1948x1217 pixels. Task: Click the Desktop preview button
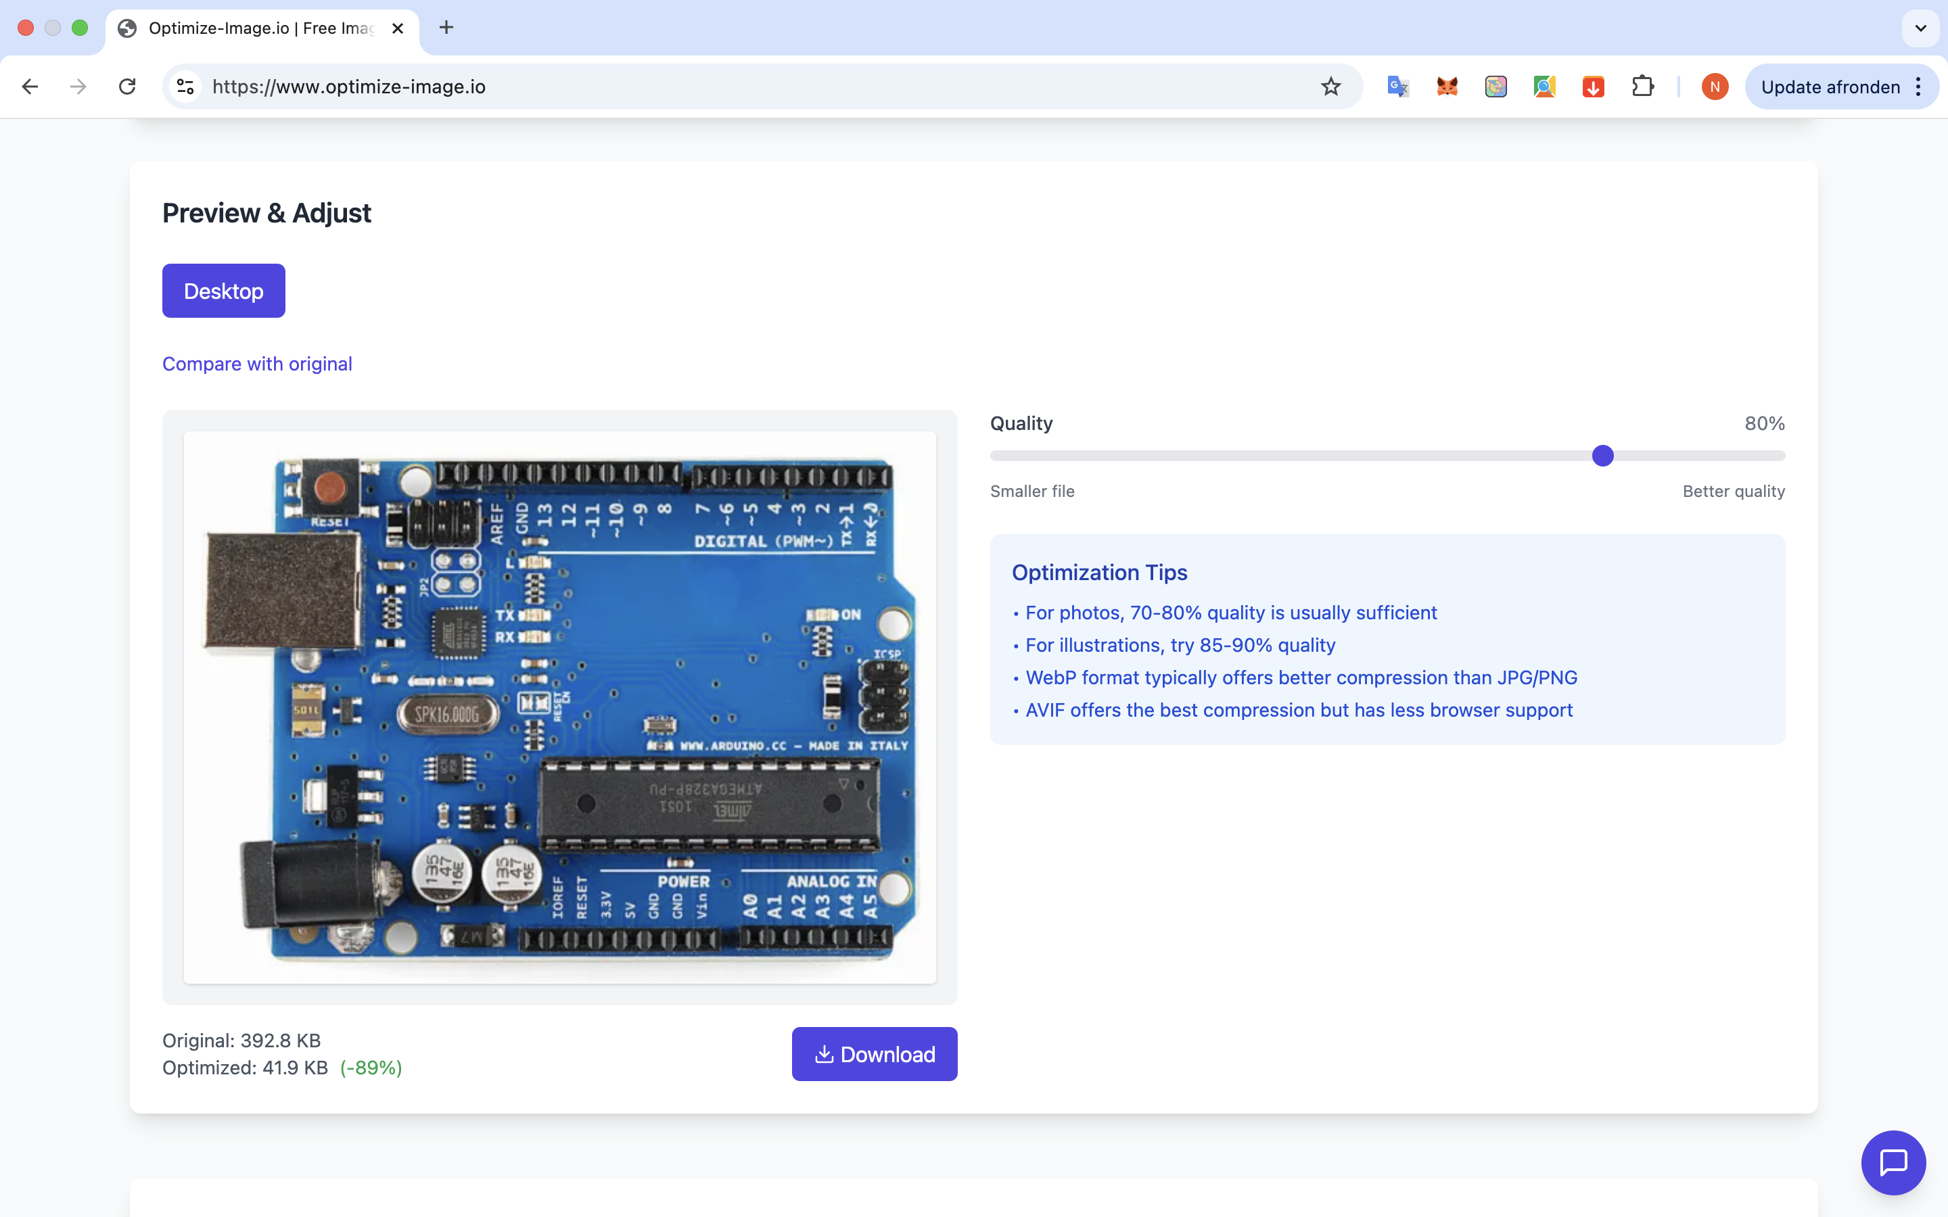(224, 291)
